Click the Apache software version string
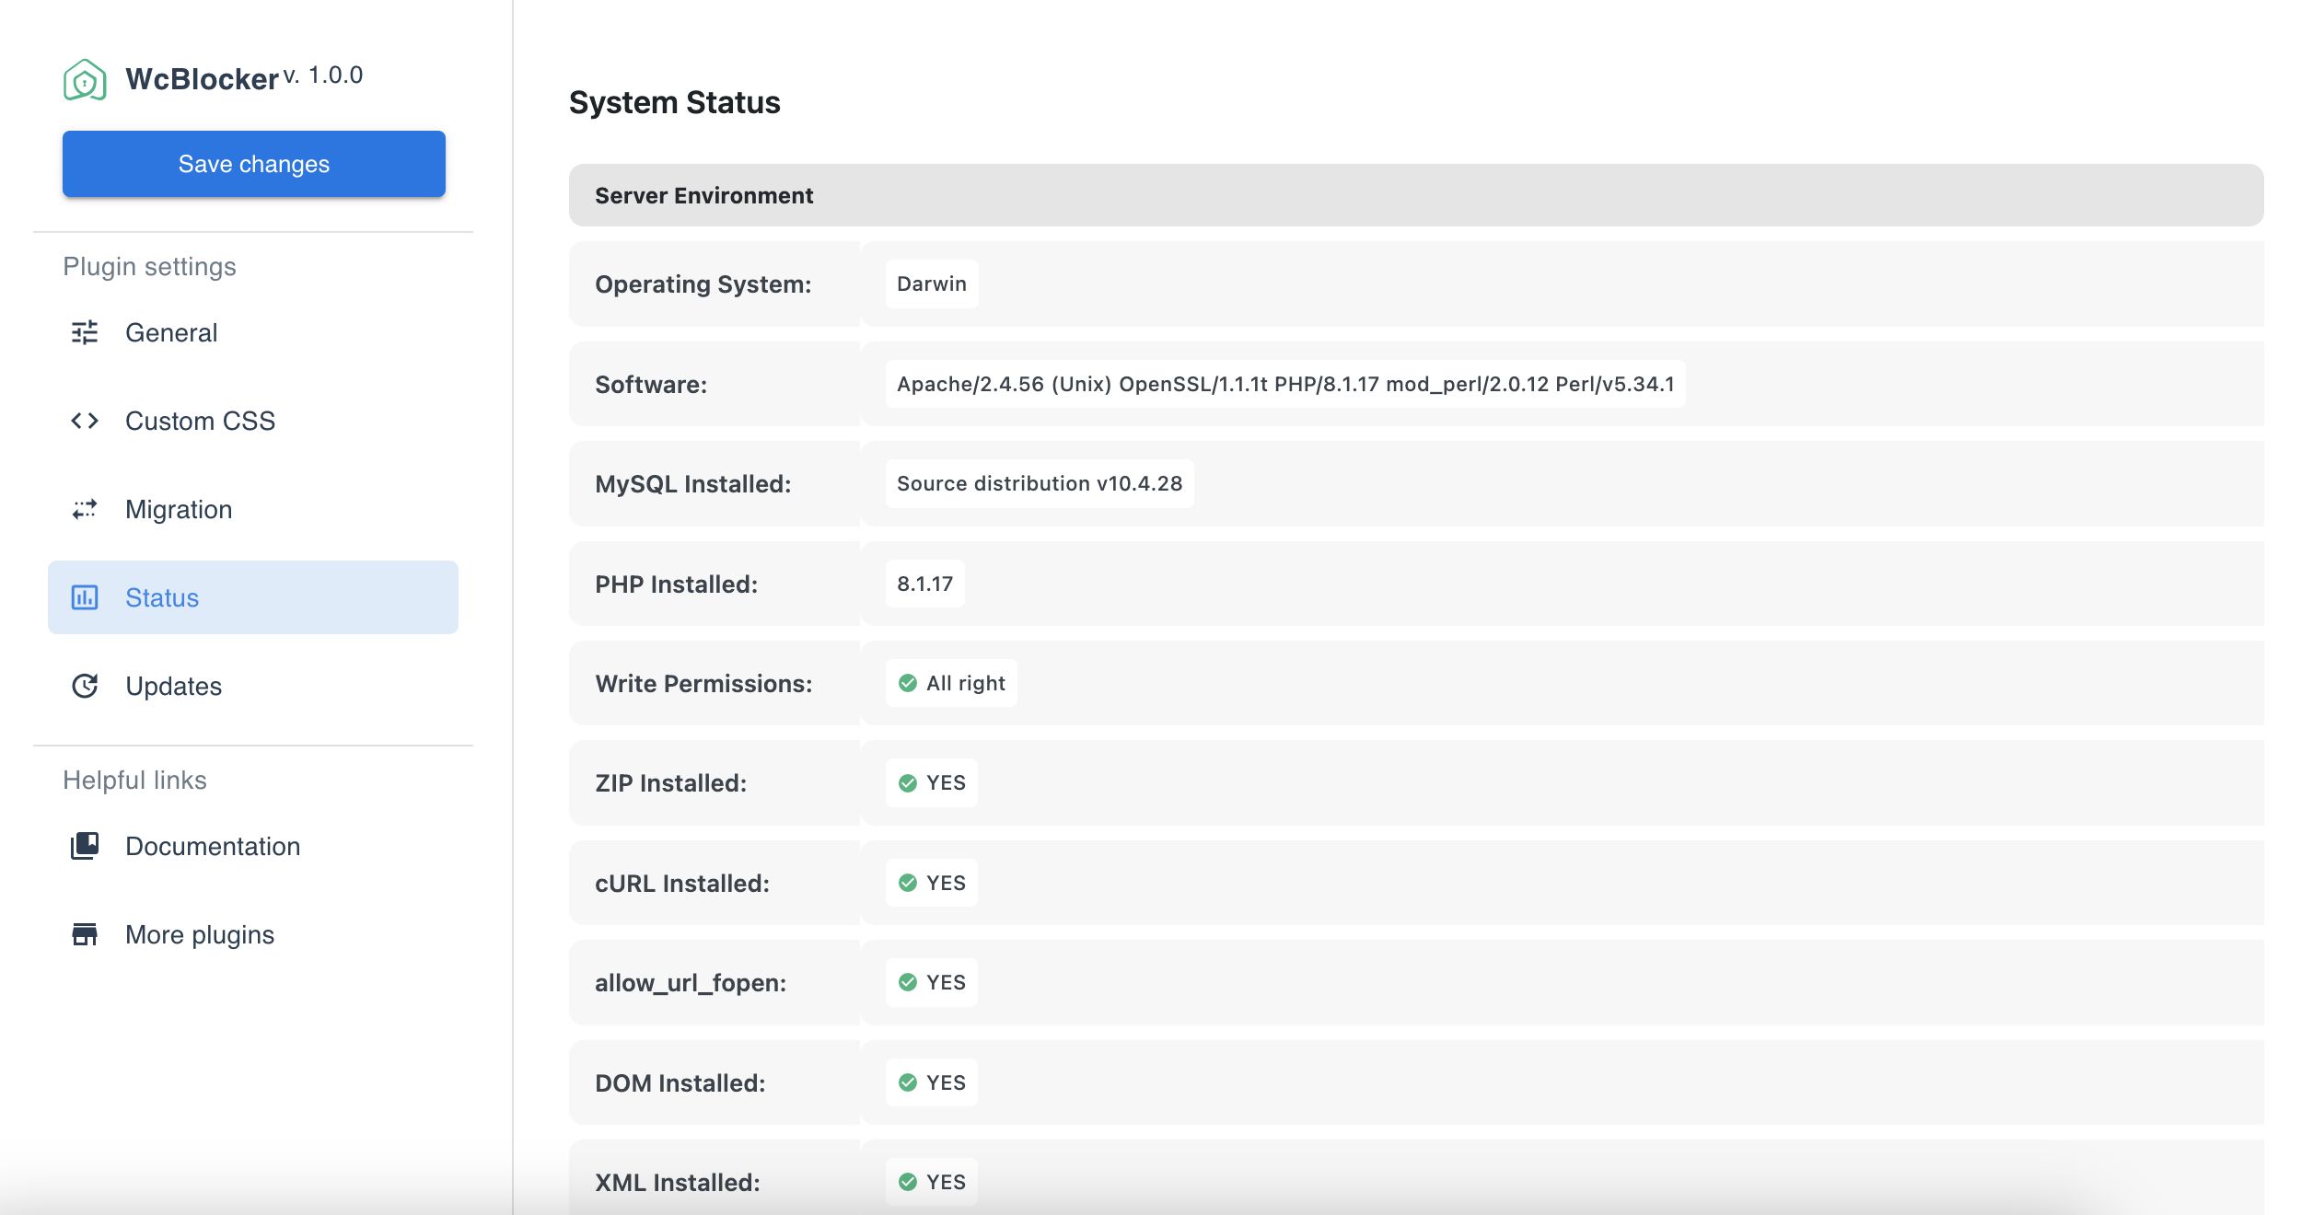The height and width of the screenshot is (1215, 2324). [1284, 384]
